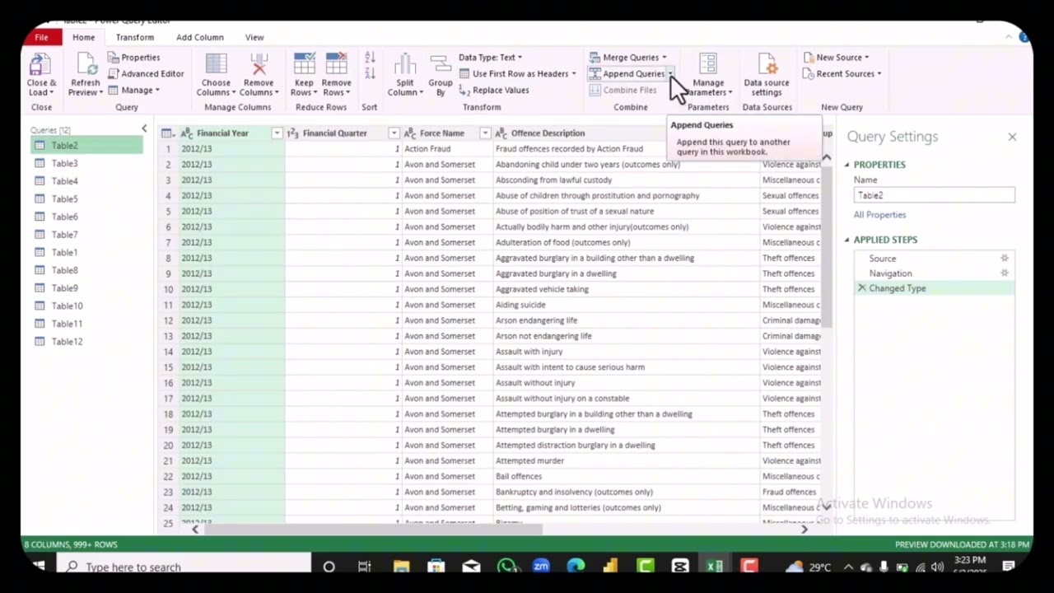This screenshot has width=1054, height=593.
Task: Click the Manage Parameters icon
Action: tap(708, 65)
